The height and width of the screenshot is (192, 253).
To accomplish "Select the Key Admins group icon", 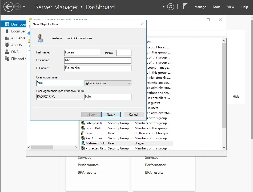I will click(x=83, y=138).
